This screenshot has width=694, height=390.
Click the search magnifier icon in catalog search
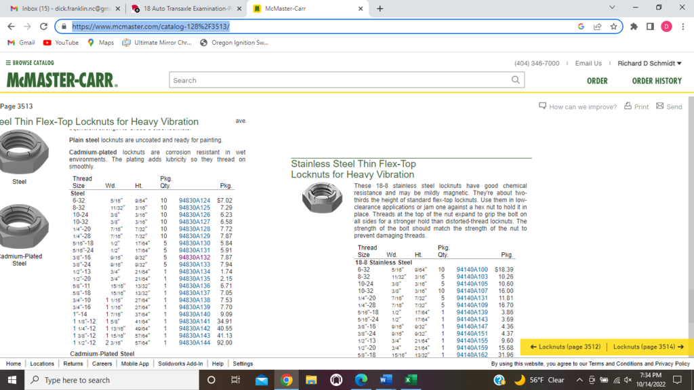point(516,80)
